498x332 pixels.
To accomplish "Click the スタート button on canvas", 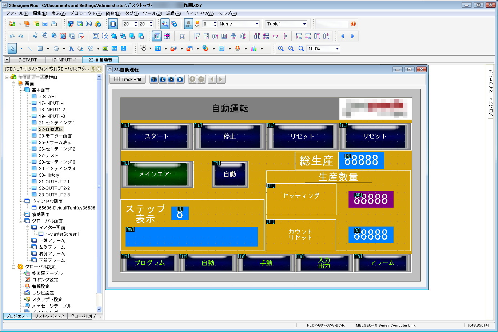I will coord(157,136).
